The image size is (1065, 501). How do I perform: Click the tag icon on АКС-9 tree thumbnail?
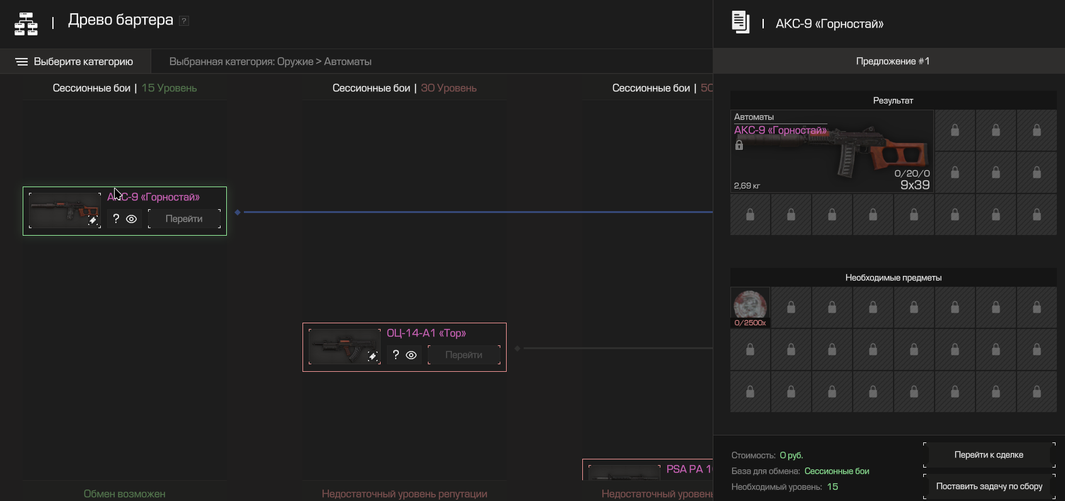click(93, 221)
